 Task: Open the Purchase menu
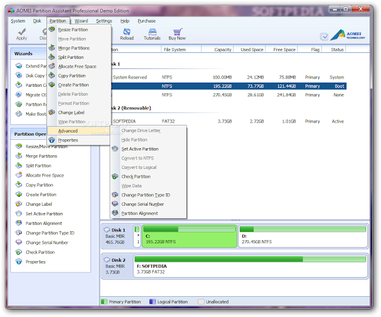pos(146,21)
